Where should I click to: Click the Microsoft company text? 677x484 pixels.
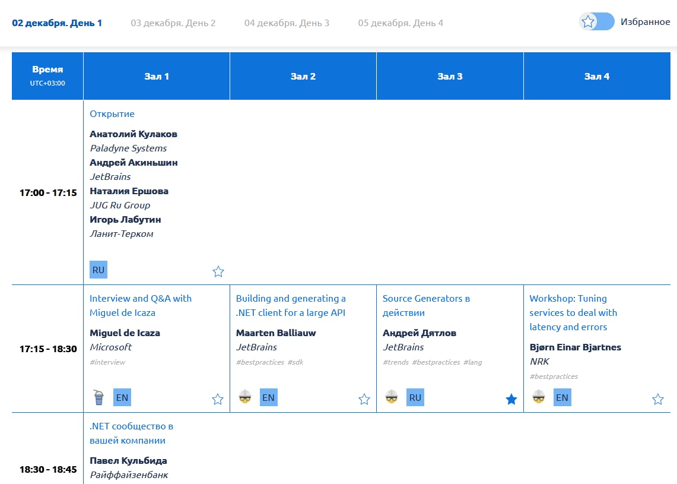point(110,347)
